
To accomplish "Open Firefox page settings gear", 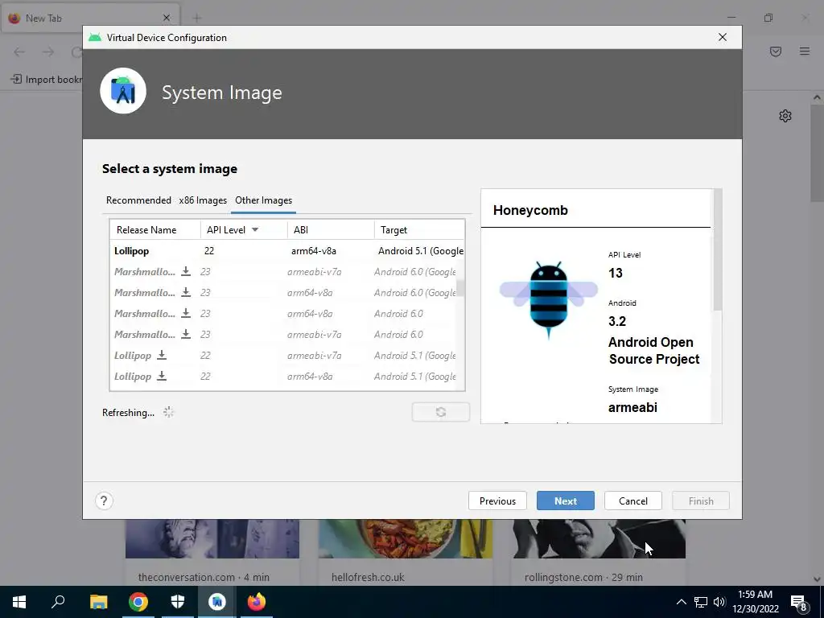I will [785, 116].
